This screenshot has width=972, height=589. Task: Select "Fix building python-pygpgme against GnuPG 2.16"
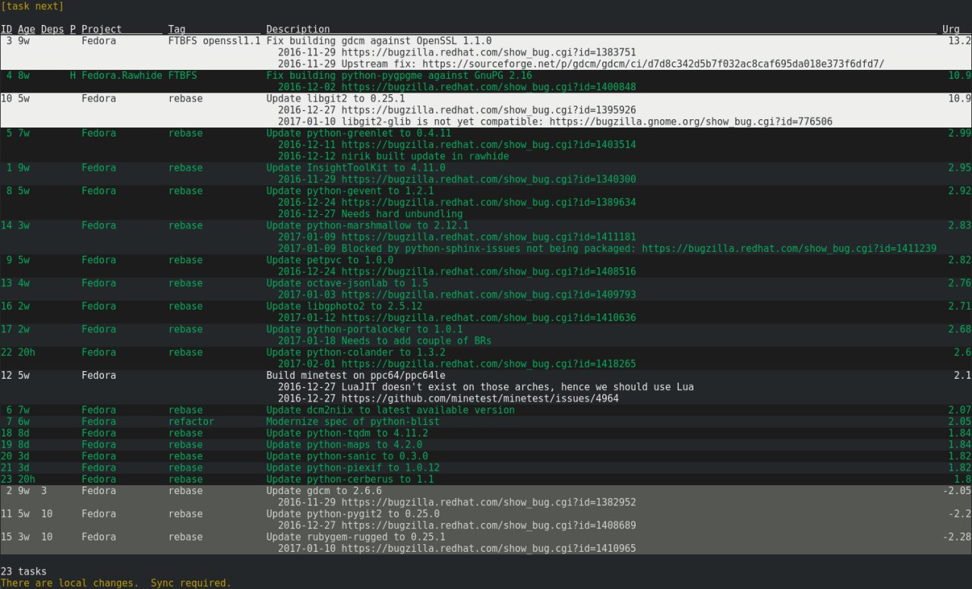coord(399,75)
